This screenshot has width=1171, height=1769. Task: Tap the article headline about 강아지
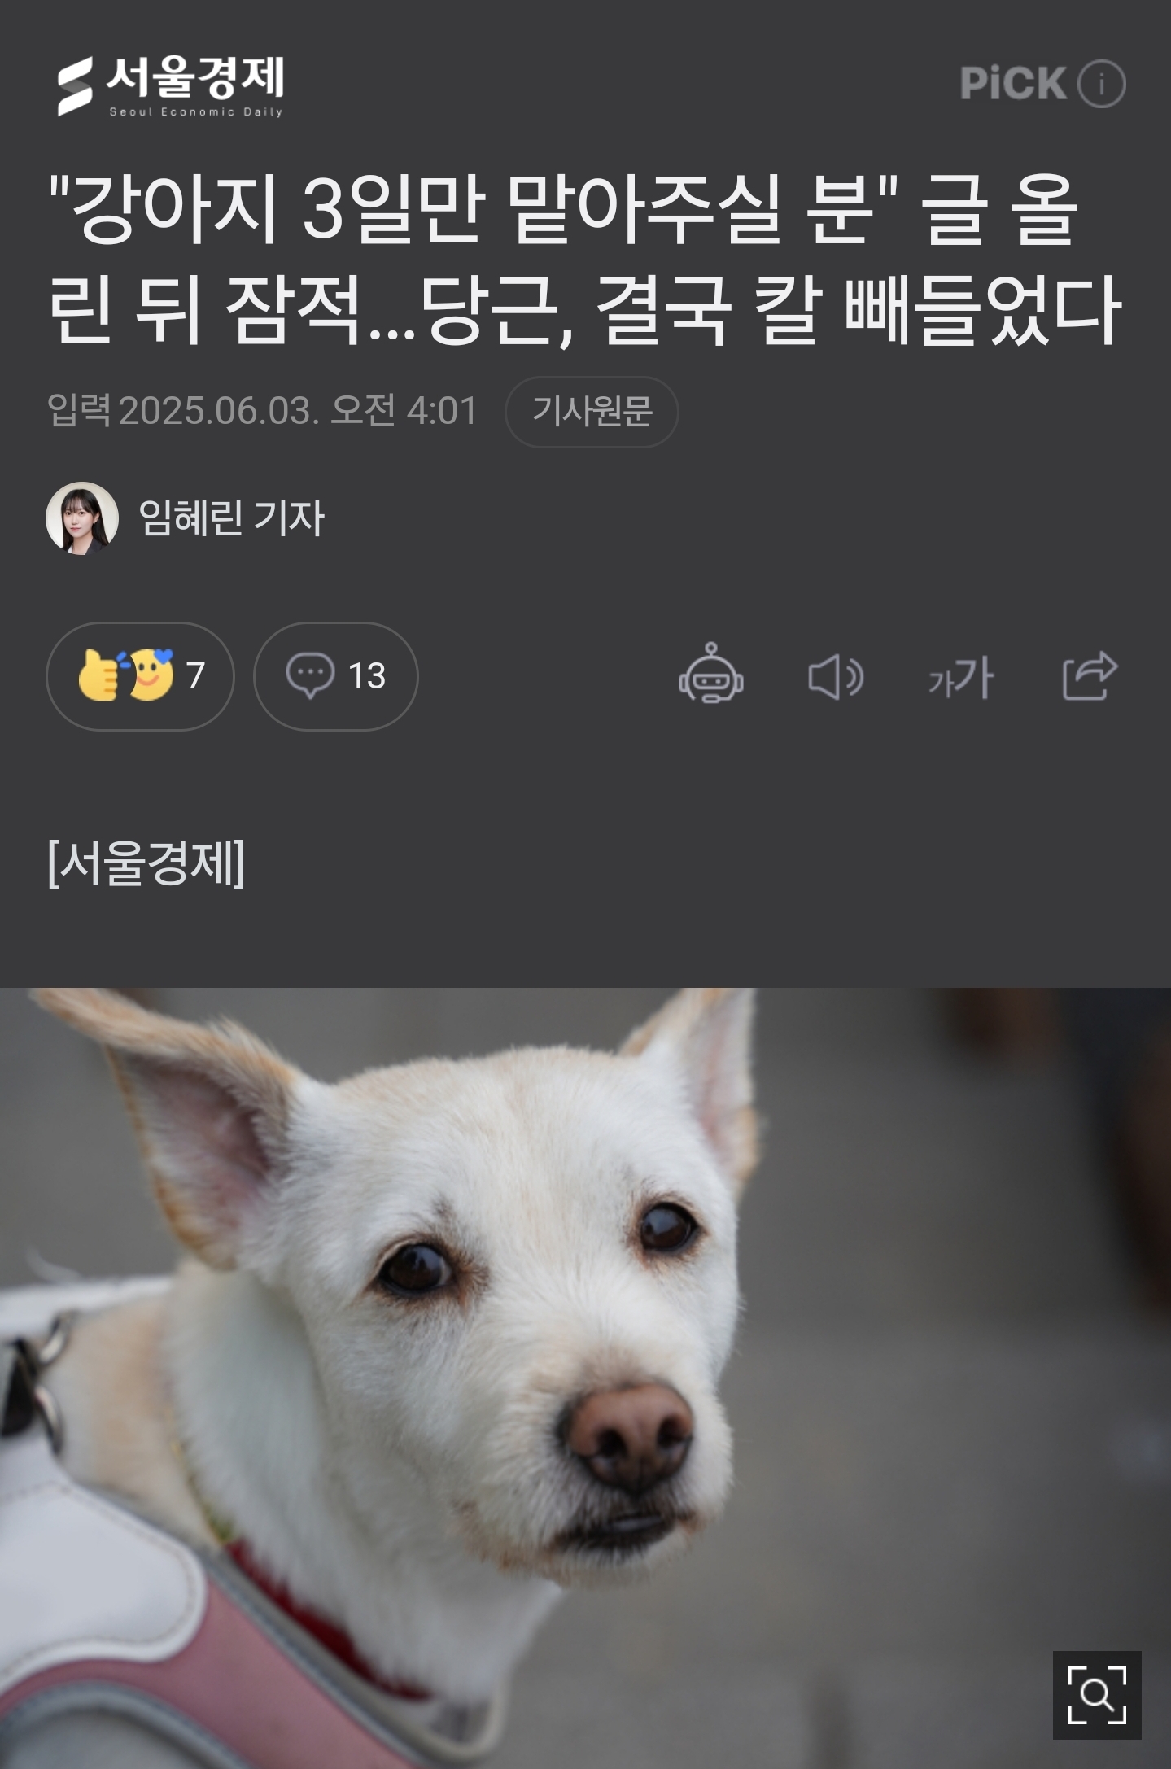tap(585, 260)
